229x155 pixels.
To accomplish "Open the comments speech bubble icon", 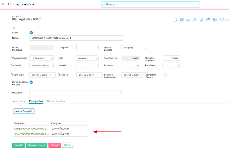I will (222, 20).
